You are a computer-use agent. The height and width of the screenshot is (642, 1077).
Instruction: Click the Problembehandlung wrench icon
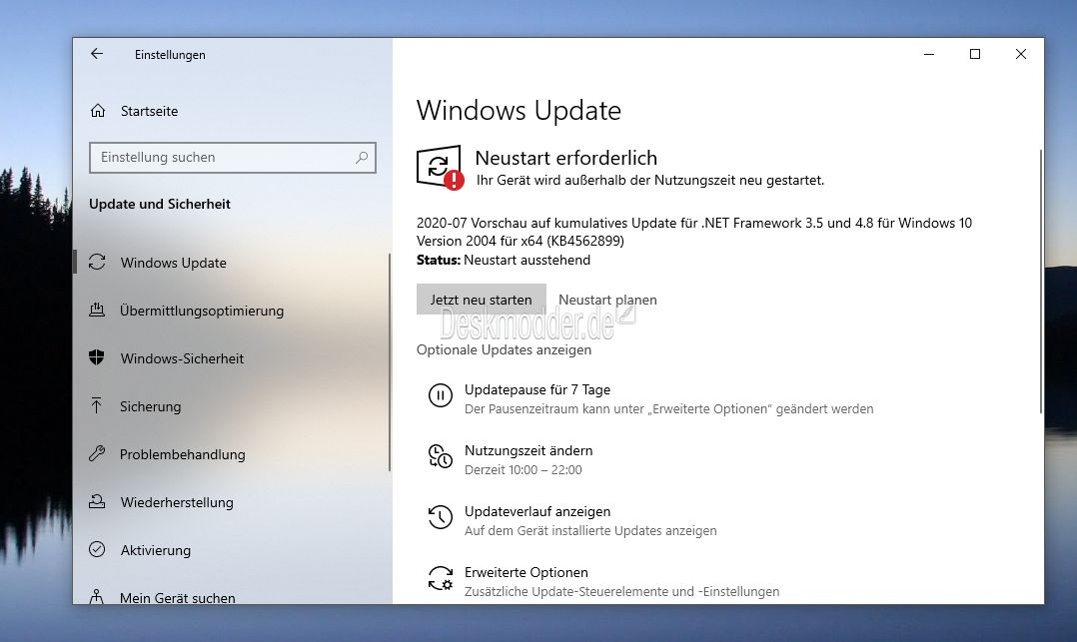[97, 453]
